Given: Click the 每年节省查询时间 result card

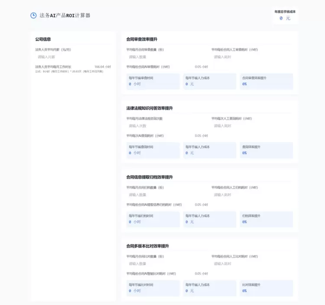Looking at the screenshot, I should pos(153,150).
